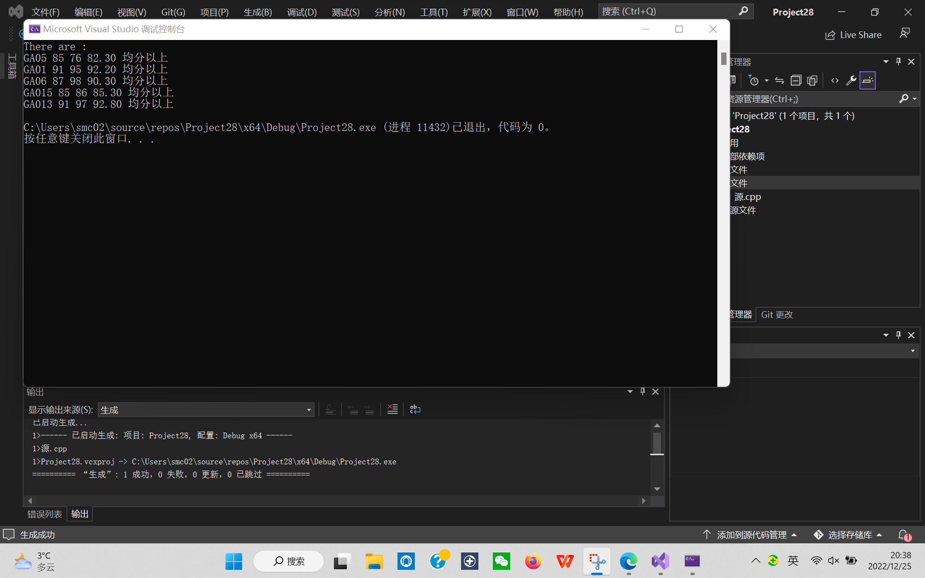Click the Live Share button
This screenshot has width=925, height=578.
853,35
